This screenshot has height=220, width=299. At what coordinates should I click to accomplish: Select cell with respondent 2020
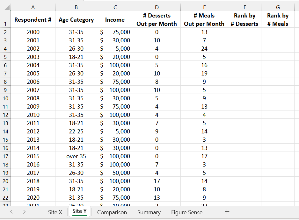[x=33, y=197]
